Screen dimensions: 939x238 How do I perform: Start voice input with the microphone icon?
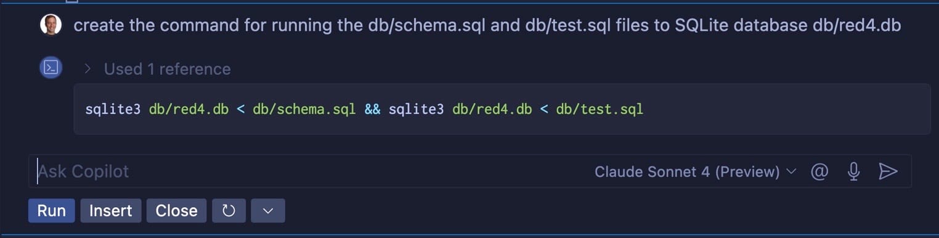coord(853,171)
